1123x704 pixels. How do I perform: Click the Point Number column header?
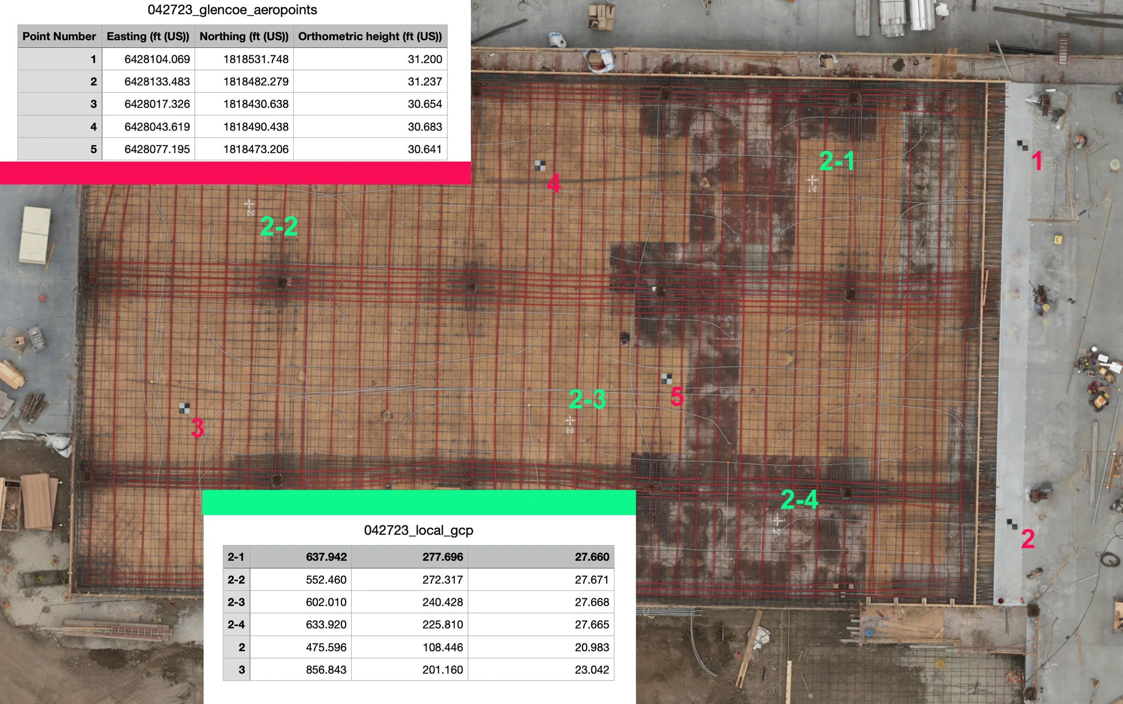click(59, 36)
